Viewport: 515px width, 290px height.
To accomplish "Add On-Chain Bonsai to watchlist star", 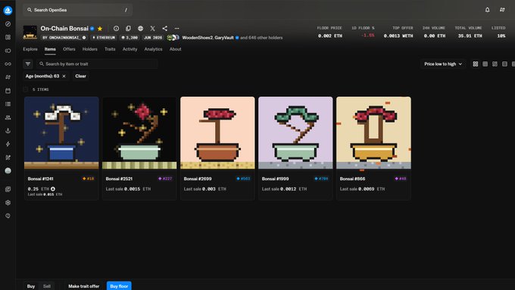I will pyautogui.click(x=100, y=29).
